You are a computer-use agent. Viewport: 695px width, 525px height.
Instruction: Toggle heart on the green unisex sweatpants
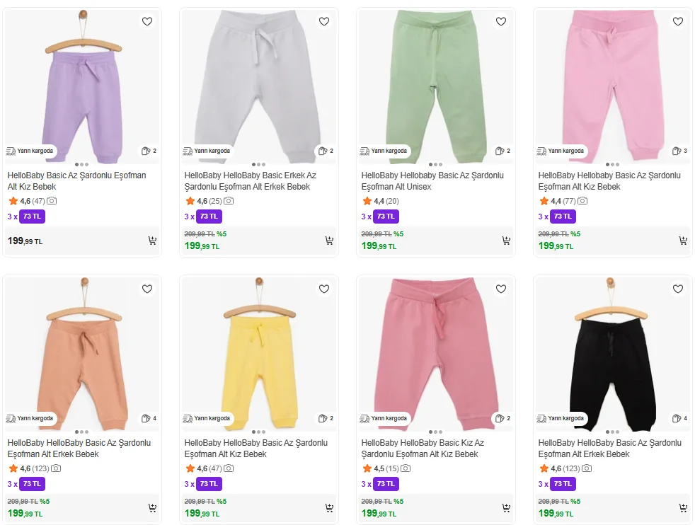point(501,21)
